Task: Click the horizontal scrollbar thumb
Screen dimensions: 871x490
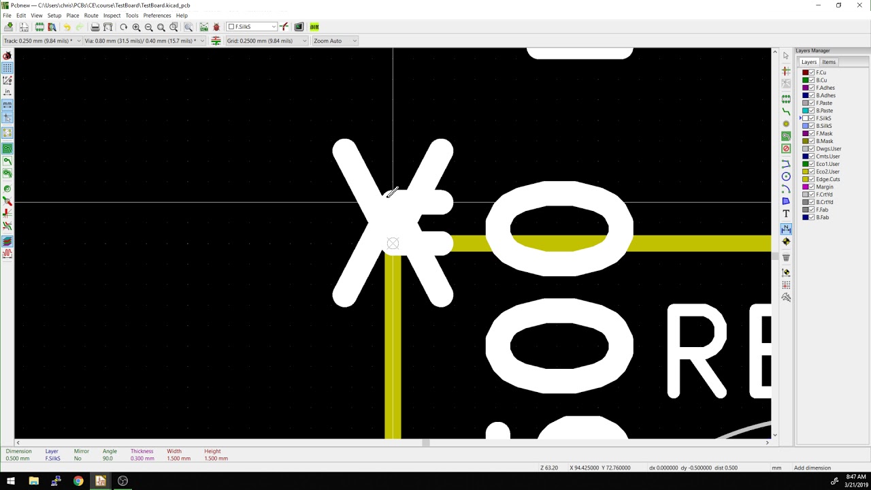Action: coord(425,443)
